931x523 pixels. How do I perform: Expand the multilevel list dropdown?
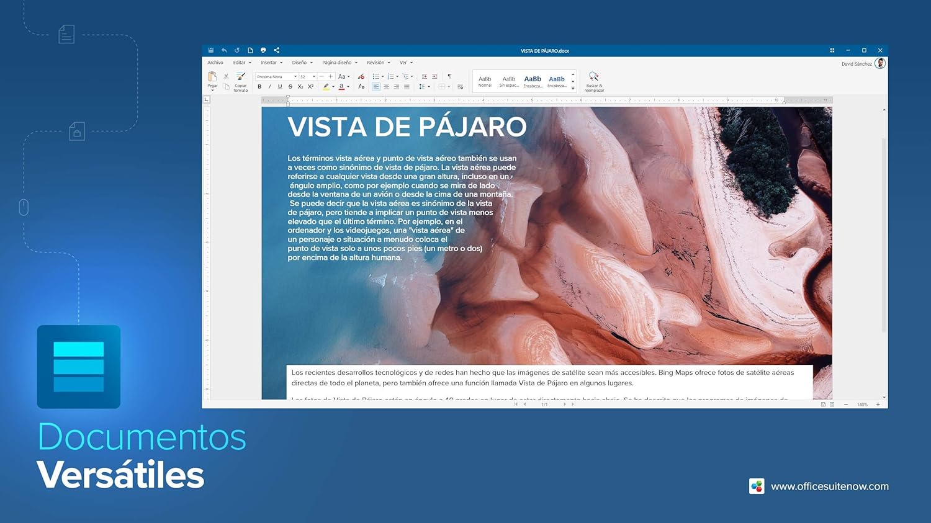click(x=412, y=77)
